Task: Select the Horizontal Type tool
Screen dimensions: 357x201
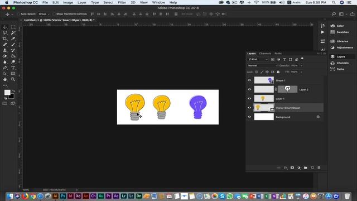Action: point(13,68)
